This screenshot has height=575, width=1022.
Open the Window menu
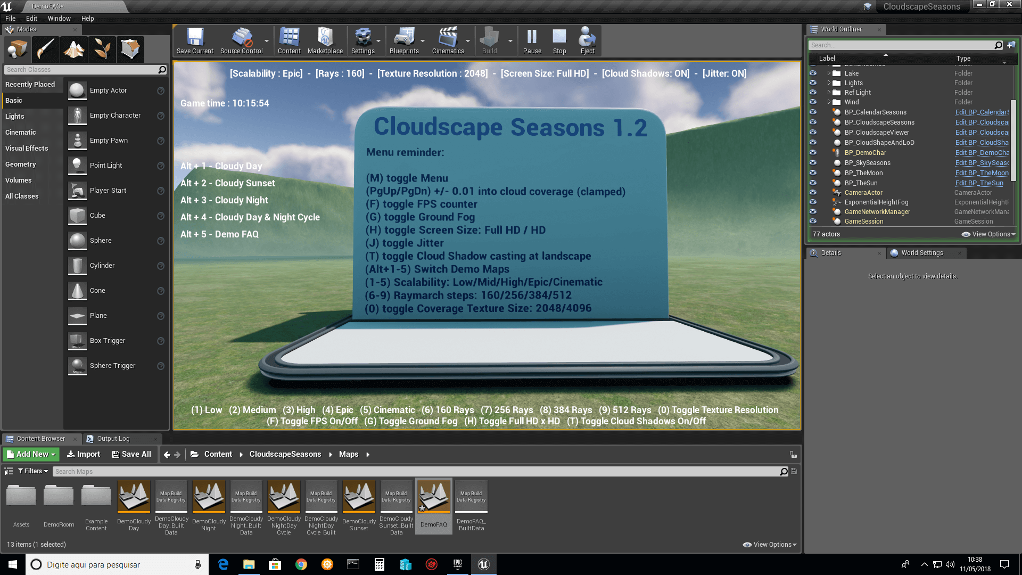pos(59,18)
